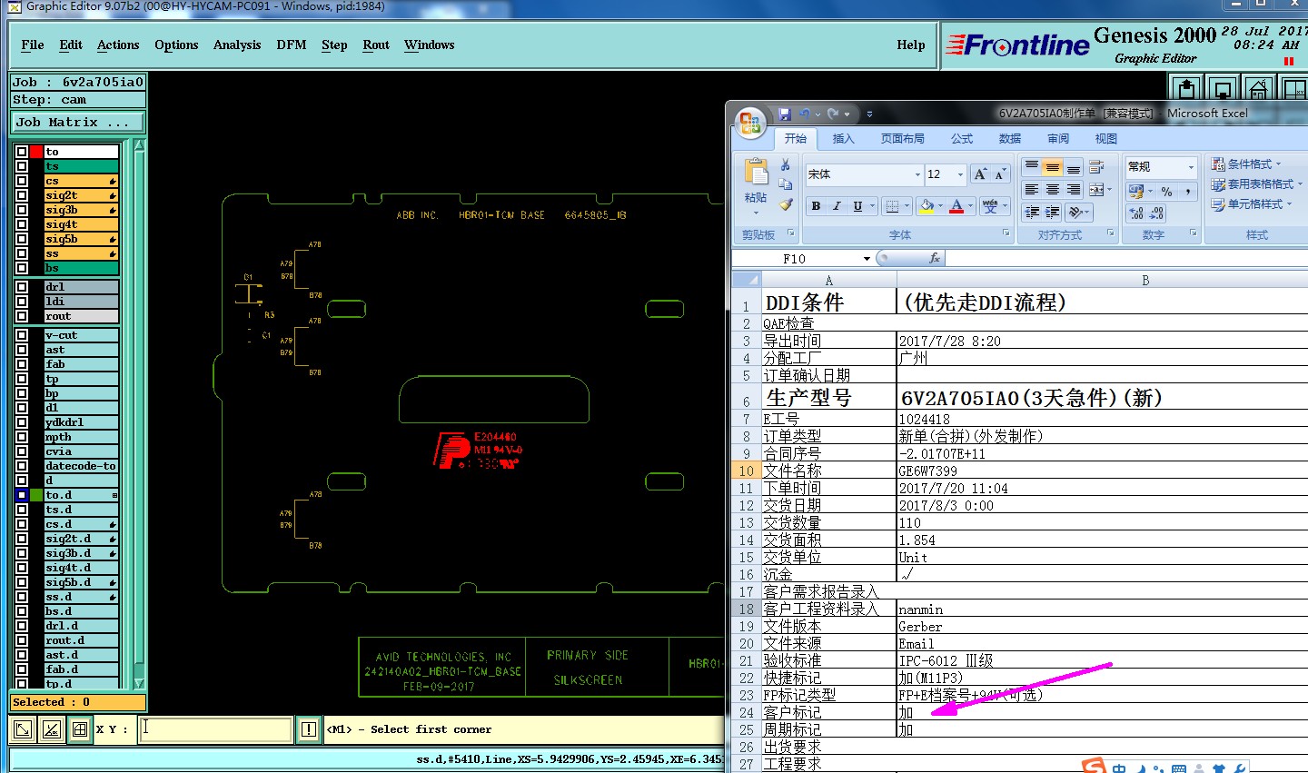Click the fill color paint bucket
The height and width of the screenshot is (773, 1308).
pyautogui.click(x=926, y=206)
